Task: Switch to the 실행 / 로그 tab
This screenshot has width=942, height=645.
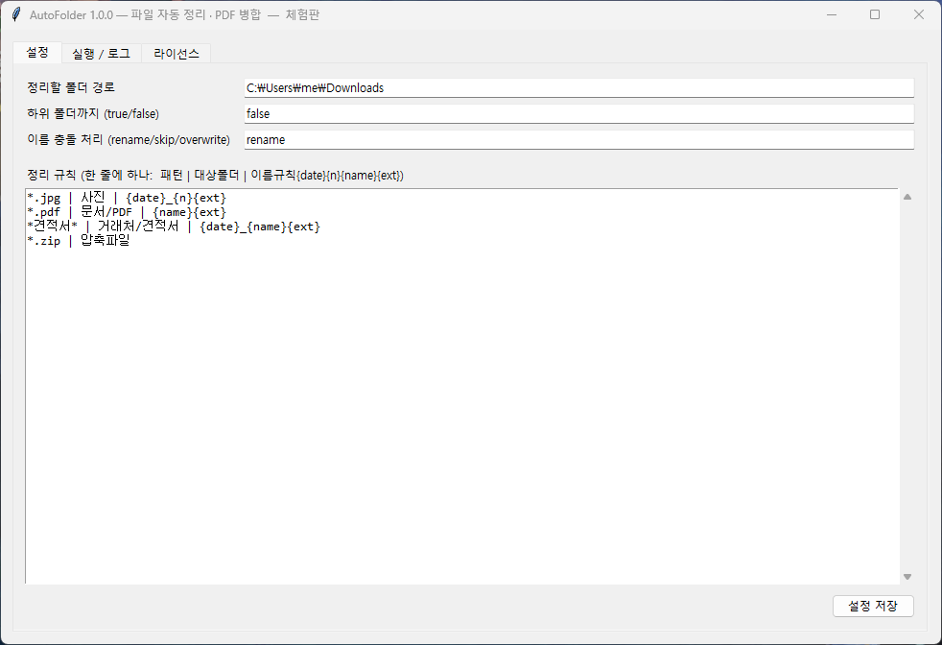Action: click(101, 54)
